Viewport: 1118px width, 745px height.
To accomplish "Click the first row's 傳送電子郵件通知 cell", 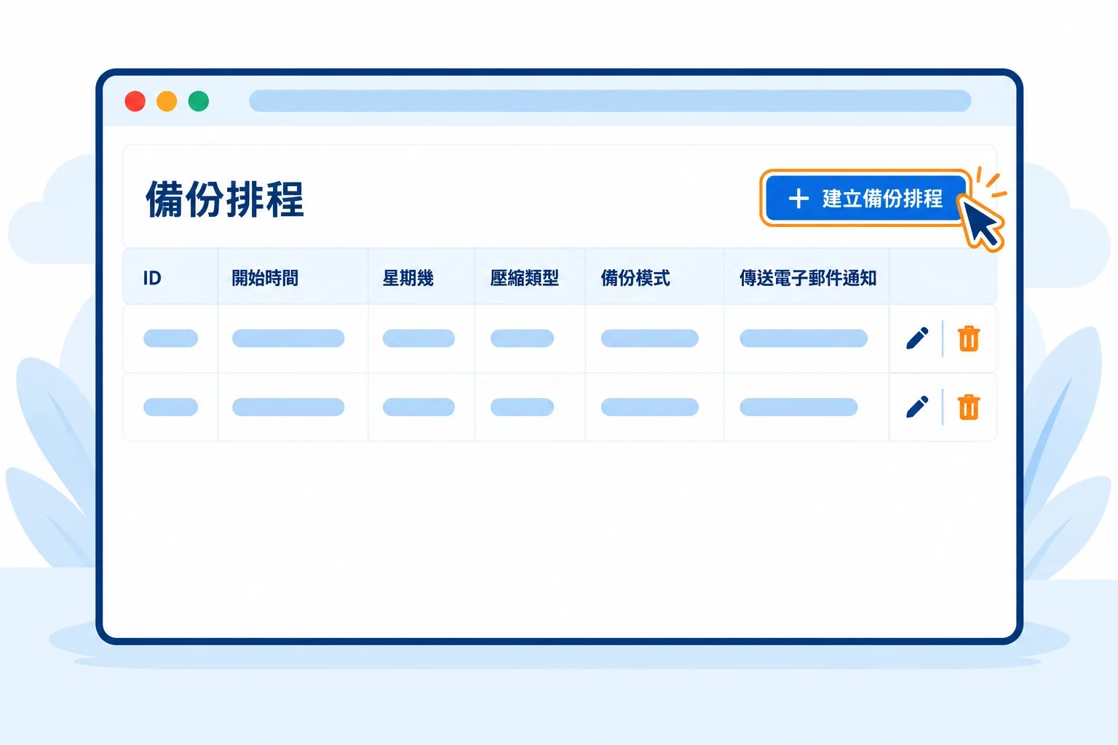I will point(806,338).
